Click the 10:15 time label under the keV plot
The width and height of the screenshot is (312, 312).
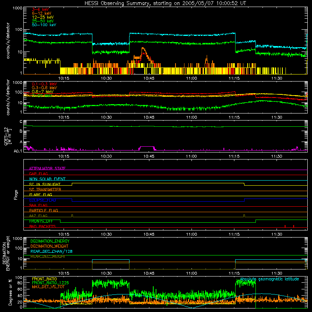click(x=64, y=78)
